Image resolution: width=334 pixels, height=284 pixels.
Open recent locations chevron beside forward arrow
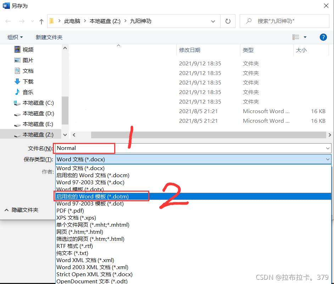(32, 21)
